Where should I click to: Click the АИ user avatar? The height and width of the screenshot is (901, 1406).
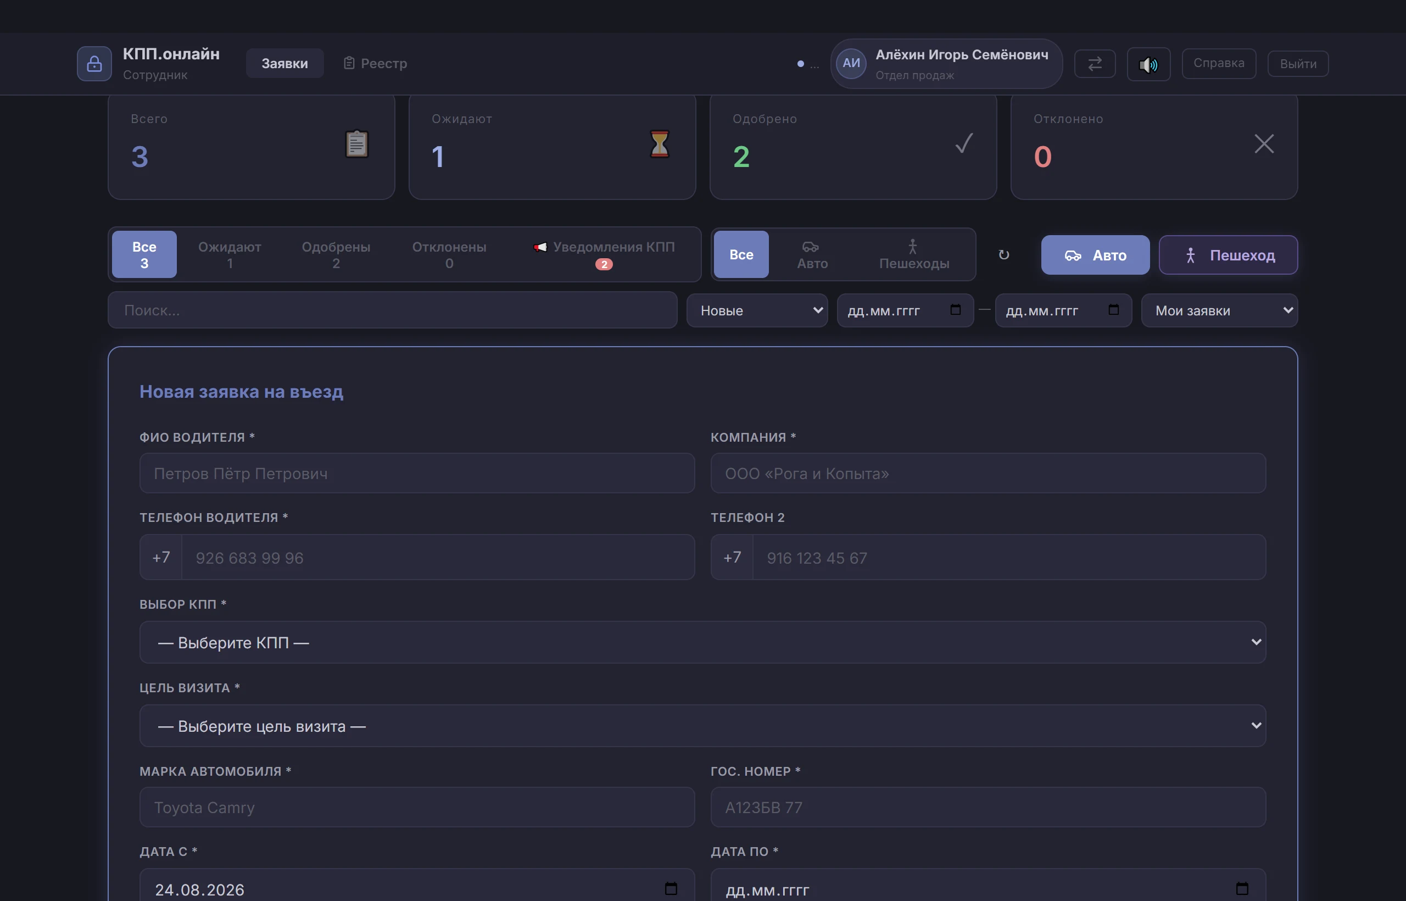click(x=851, y=63)
